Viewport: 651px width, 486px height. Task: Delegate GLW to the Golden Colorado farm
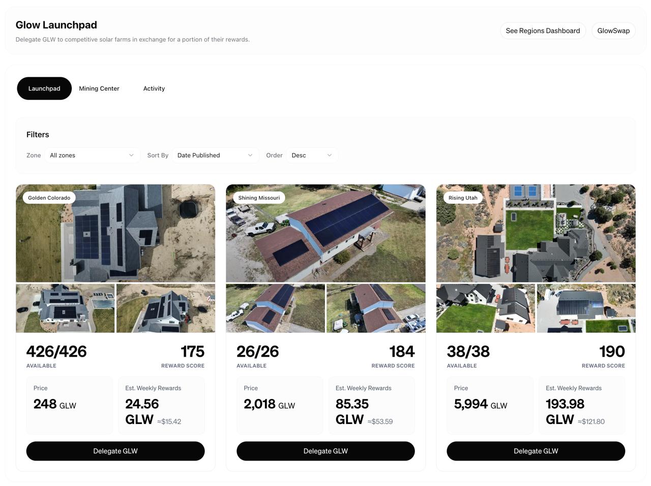pos(115,451)
